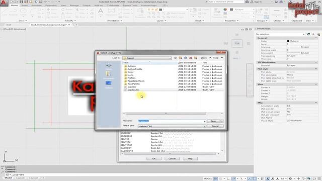The image size is (322, 181).
Task: Open the workspace switching gear icon
Action: [x=290, y=179]
